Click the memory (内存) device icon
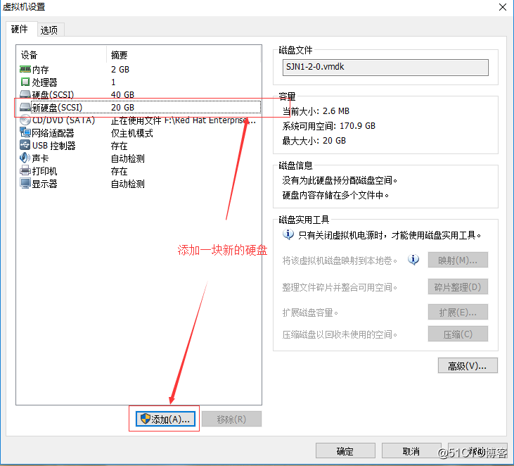Image resolution: width=514 pixels, height=466 pixels. [x=25, y=69]
